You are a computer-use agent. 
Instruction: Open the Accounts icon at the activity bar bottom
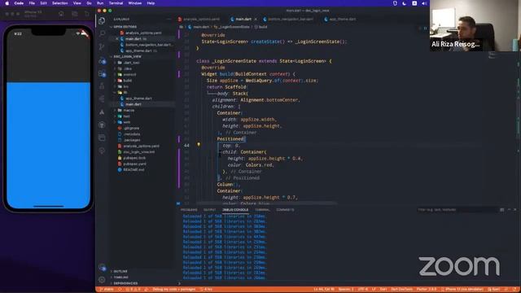pos(102,268)
